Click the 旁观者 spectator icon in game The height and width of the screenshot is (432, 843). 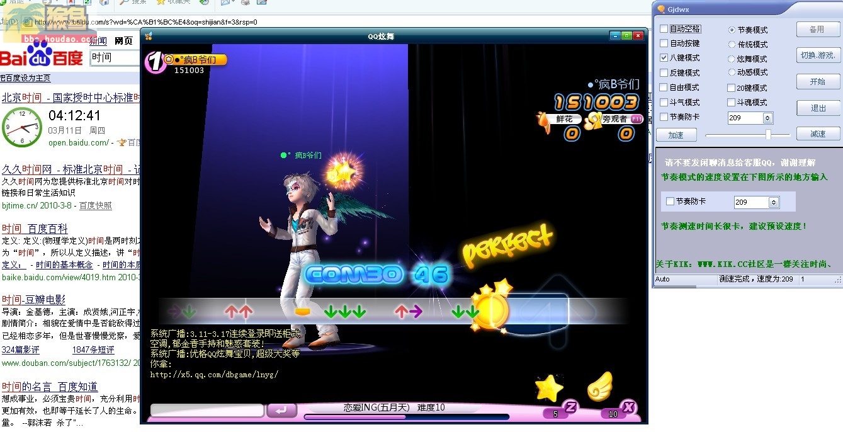592,121
